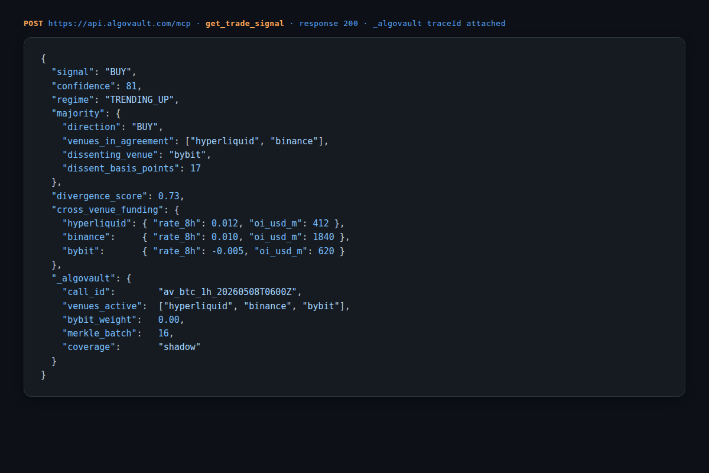The image size is (709, 473).
Task: Click the coverage value "shadow"
Action: (180, 347)
